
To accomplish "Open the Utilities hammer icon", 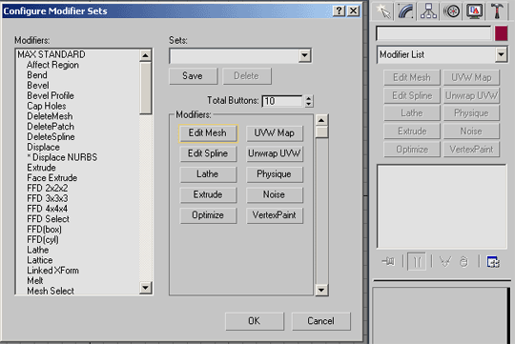I will pyautogui.click(x=497, y=11).
